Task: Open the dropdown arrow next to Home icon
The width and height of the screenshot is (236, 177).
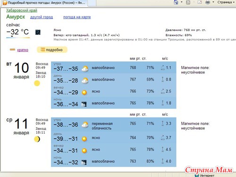Action: (x=182, y=2)
